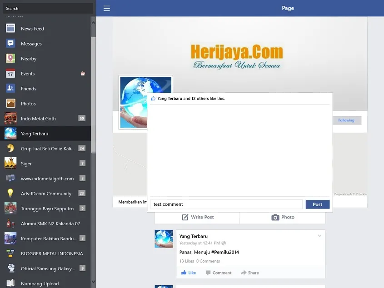Click the Friends icon in sidebar
The width and height of the screenshot is (384, 288).
pos(10,89)
